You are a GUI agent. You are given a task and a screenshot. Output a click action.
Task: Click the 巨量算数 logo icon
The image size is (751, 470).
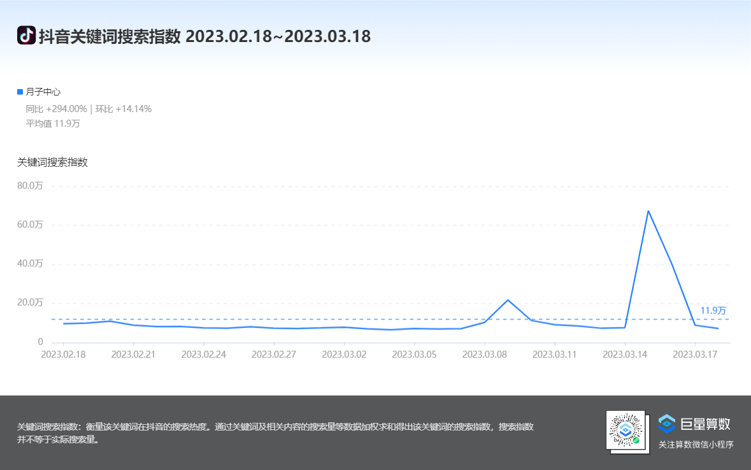tap(667, 424)
